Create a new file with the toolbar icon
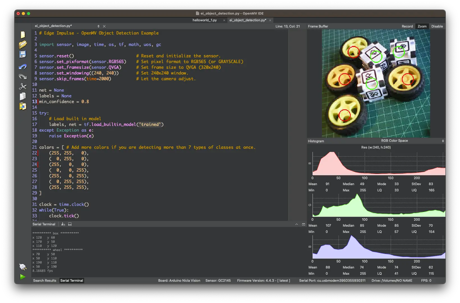The width and height of the screenshot is (460, 303). coord(23,35)
